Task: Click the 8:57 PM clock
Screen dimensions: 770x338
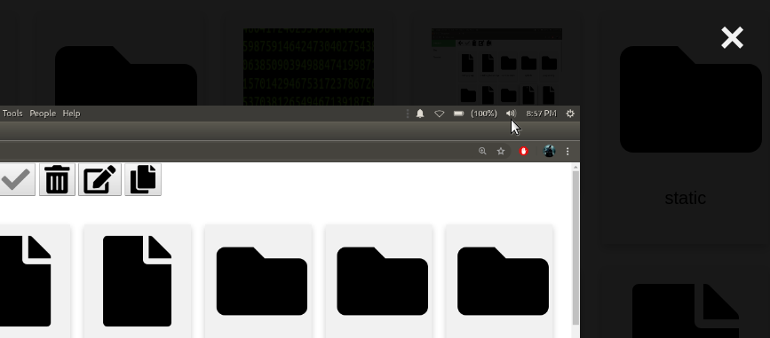Action: (541, 114)
